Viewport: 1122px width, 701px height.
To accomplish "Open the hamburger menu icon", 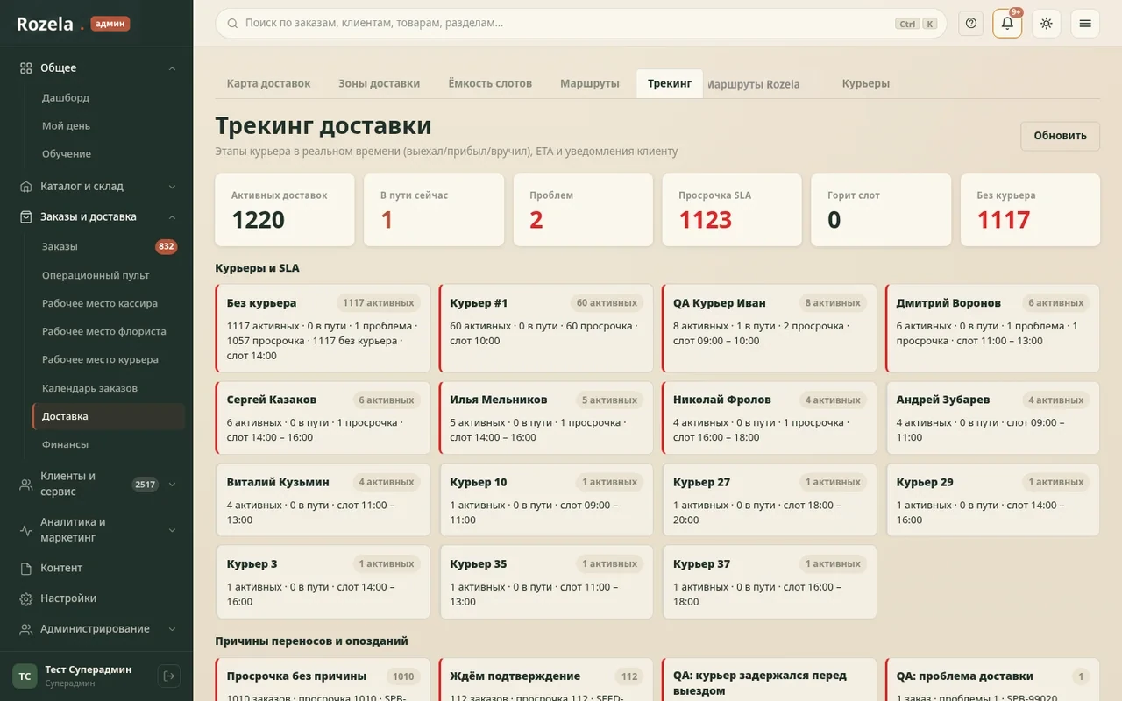I will [x=1085, y=24].
